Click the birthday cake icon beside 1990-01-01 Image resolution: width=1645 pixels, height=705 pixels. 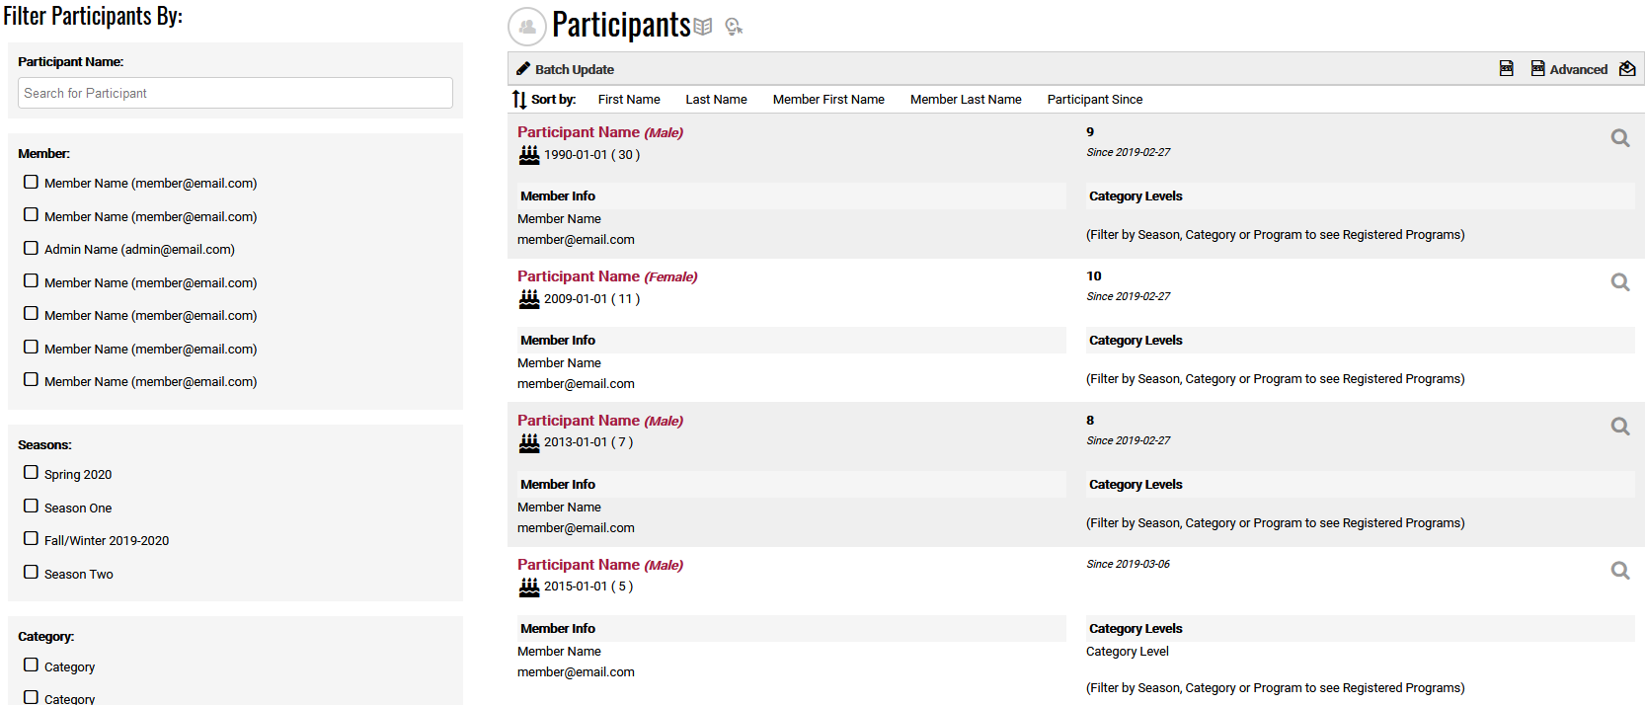click(x=528, y=154)
